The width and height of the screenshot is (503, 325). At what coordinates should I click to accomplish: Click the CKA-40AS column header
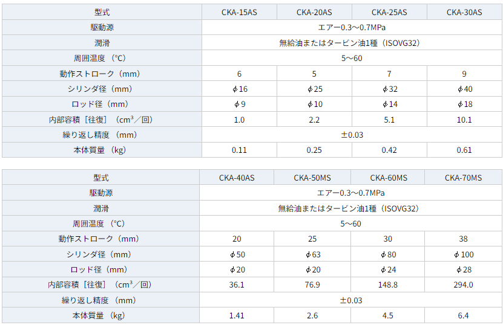coord(237,178)
